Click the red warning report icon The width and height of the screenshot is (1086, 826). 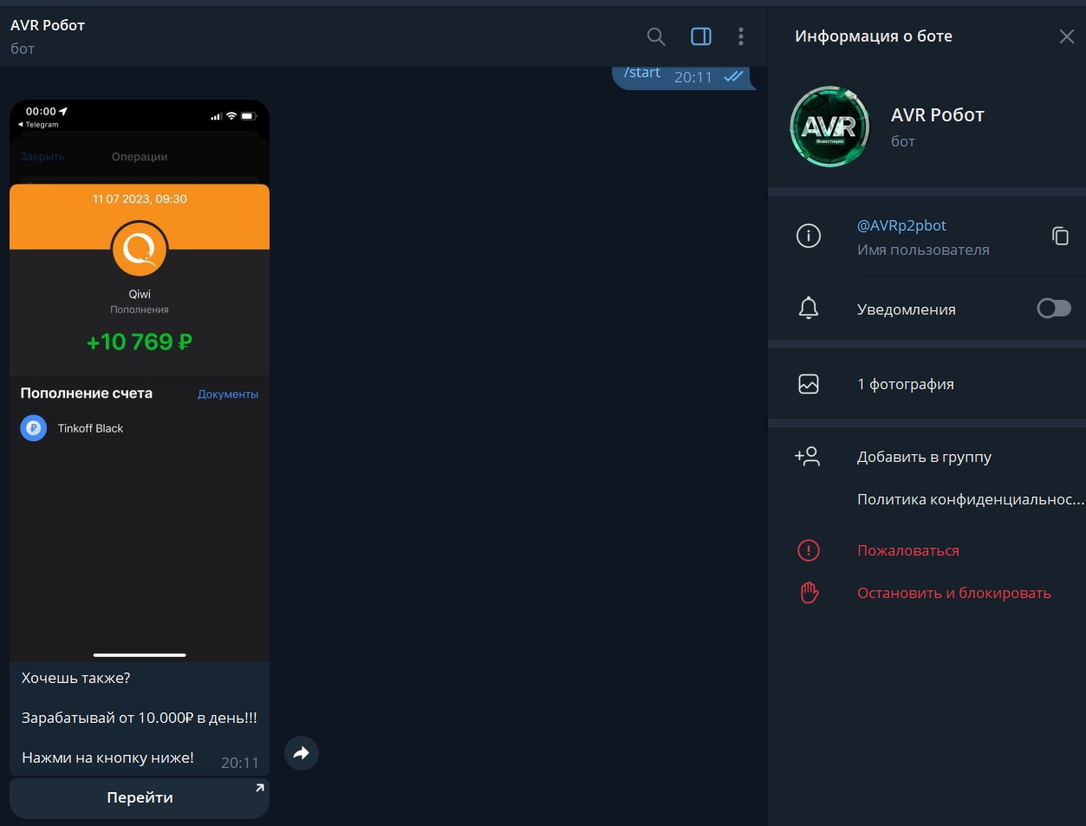pyautogui.click(x=809, y=550)
